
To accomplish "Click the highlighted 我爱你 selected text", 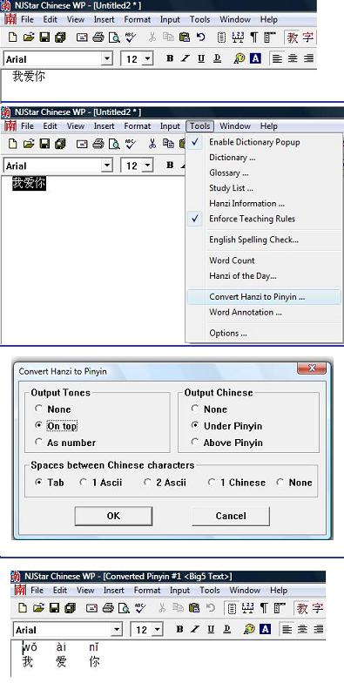I will point(29,183).
